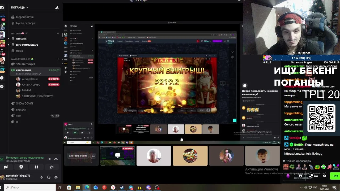Screen dimensions: 340x191
Task: Invite people with the add-member icon
Action: [x=57, y=7]
